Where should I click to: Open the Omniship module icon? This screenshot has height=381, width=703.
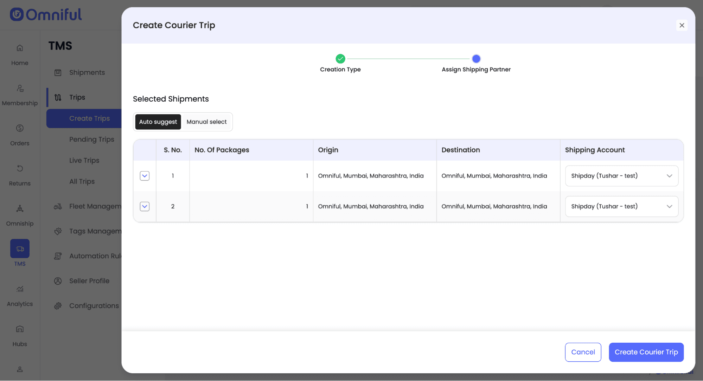pos(20,208)
